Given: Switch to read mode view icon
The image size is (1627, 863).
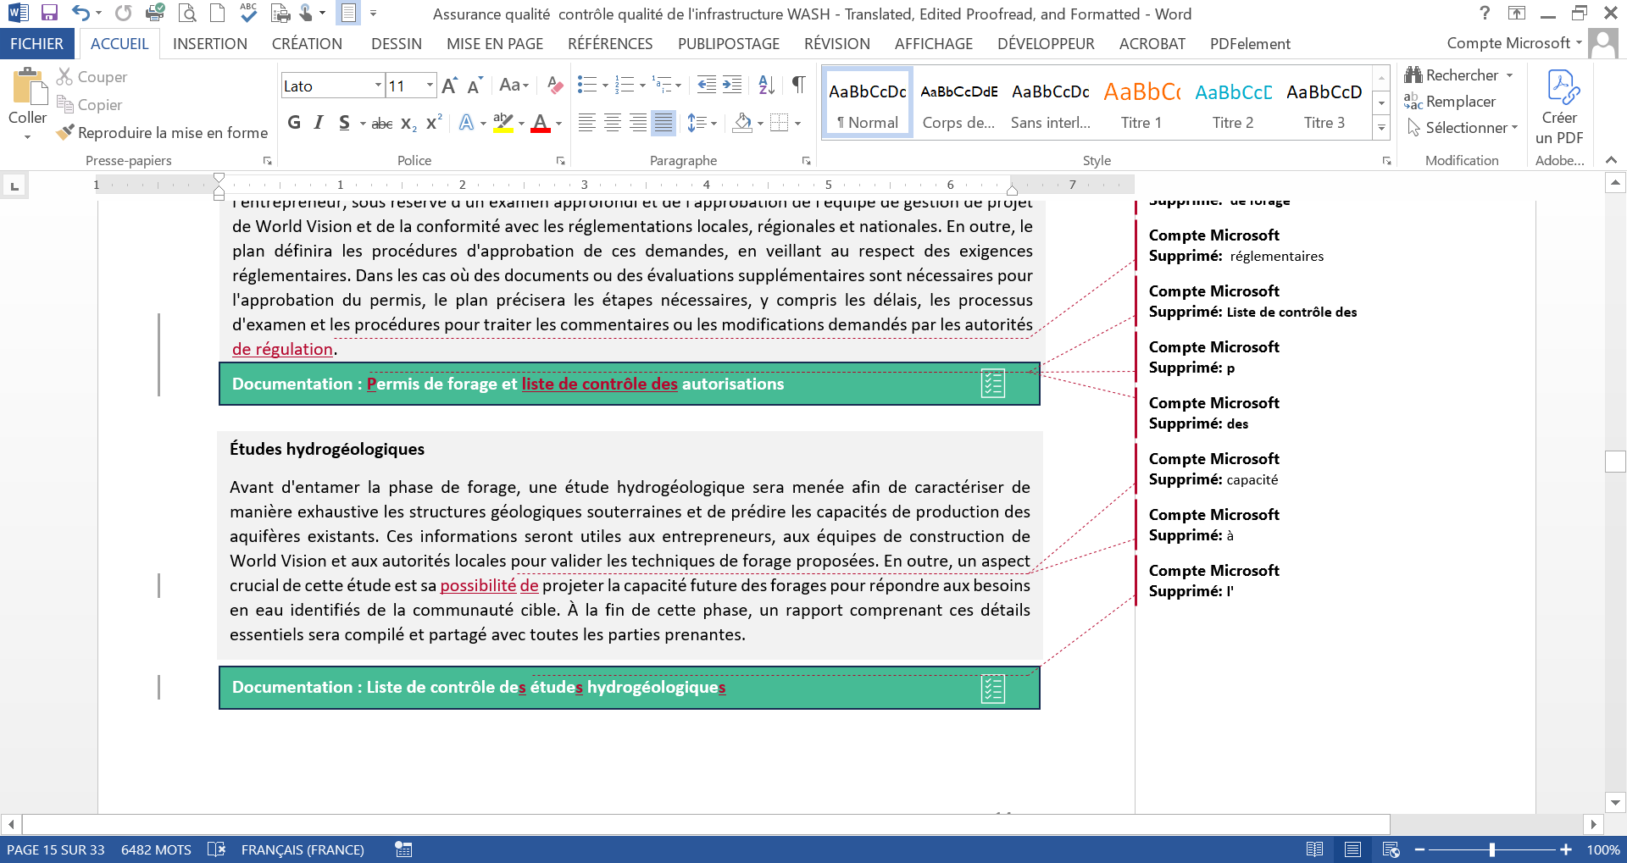Looking at the screenshot, I should coord(1314,849).
